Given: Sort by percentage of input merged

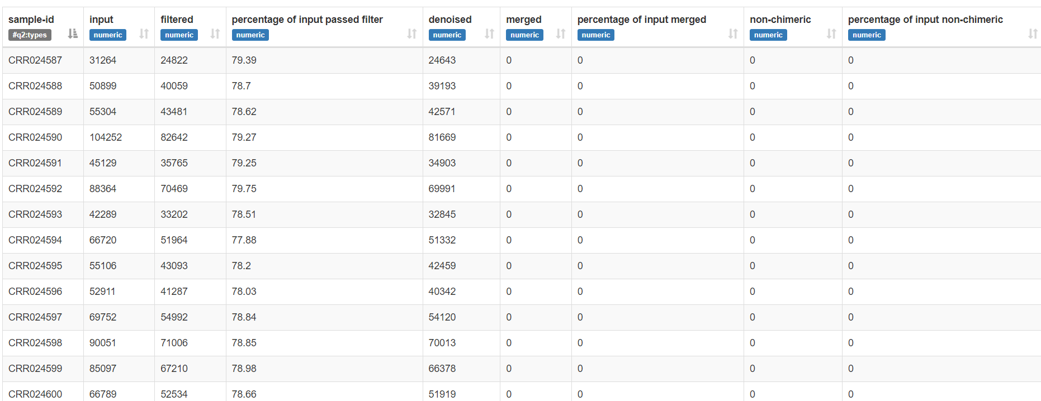Looking at the screenshot, I should 732,34.
